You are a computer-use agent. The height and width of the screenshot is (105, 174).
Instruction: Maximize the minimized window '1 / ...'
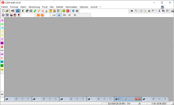pyautogui.click(x=50, y=99)
